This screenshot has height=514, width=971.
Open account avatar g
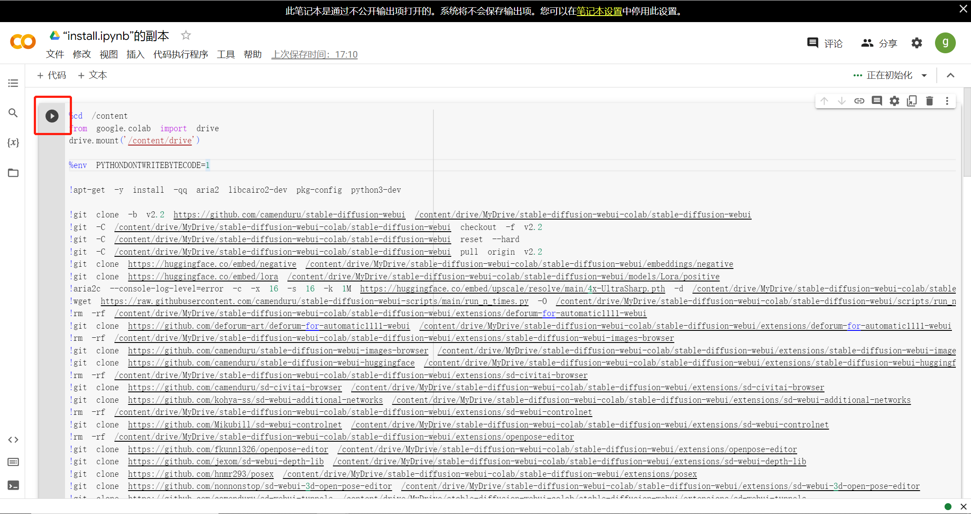945,43
